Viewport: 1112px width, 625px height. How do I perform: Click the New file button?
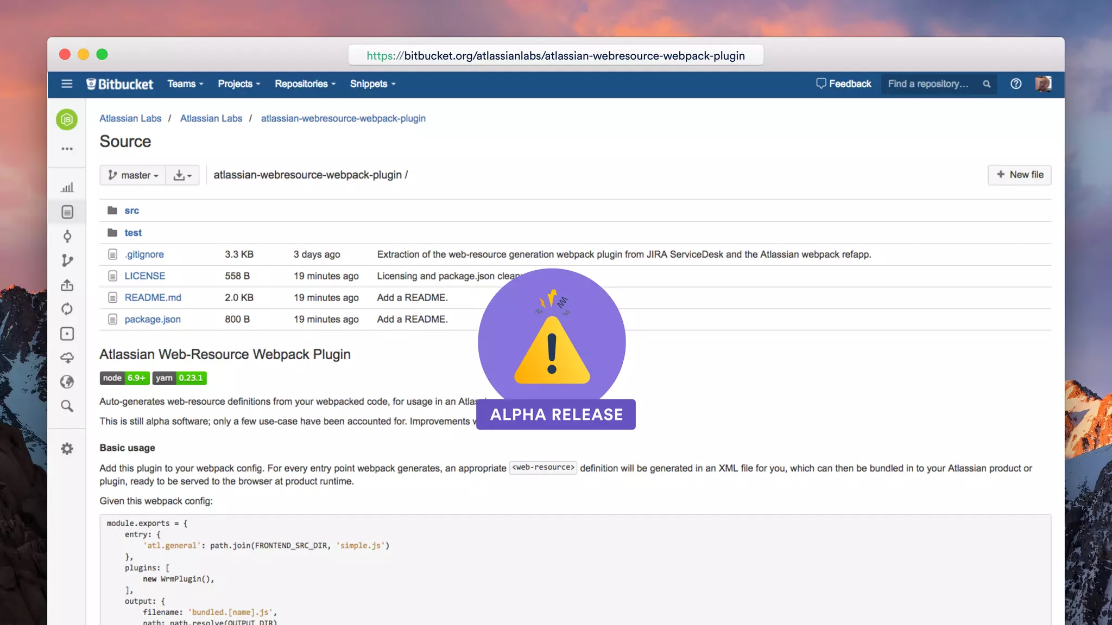[1019, 175]
